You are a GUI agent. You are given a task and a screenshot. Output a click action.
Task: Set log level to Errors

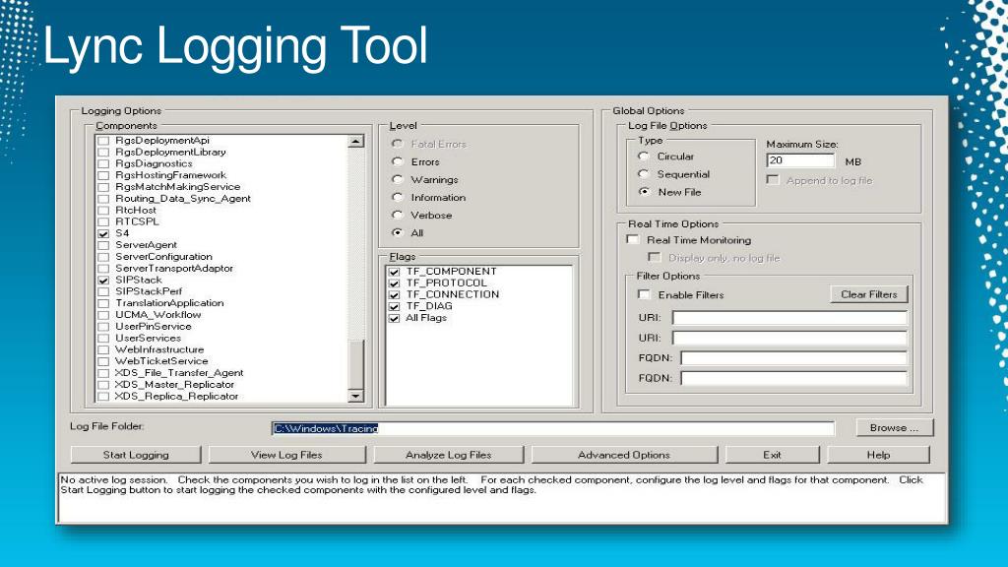click(398, 161)
